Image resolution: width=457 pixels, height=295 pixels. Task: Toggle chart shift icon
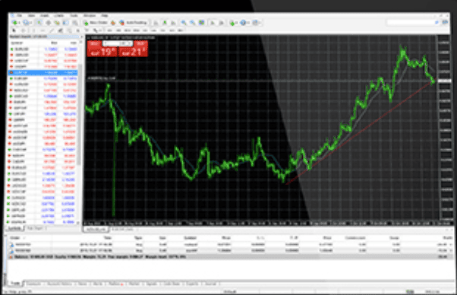click(221, 23)
